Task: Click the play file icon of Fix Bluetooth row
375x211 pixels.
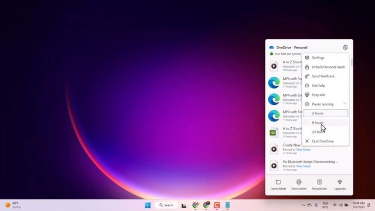Action: pyautogui.click(x=274, y=165)
